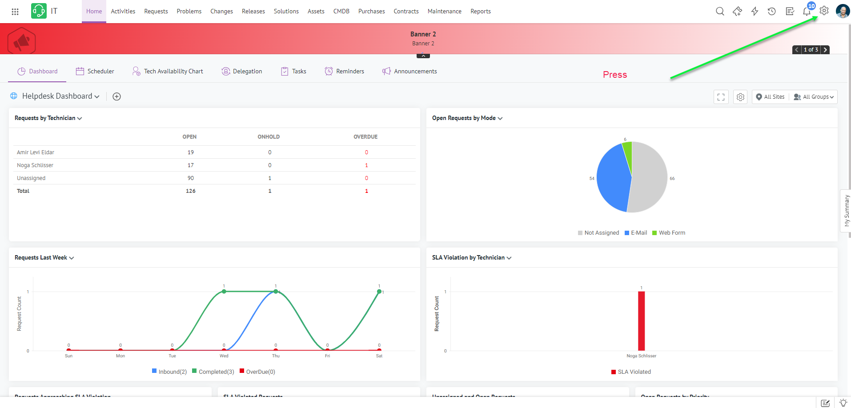
Task: Go to next banner announcement
Action: [825, 50]
